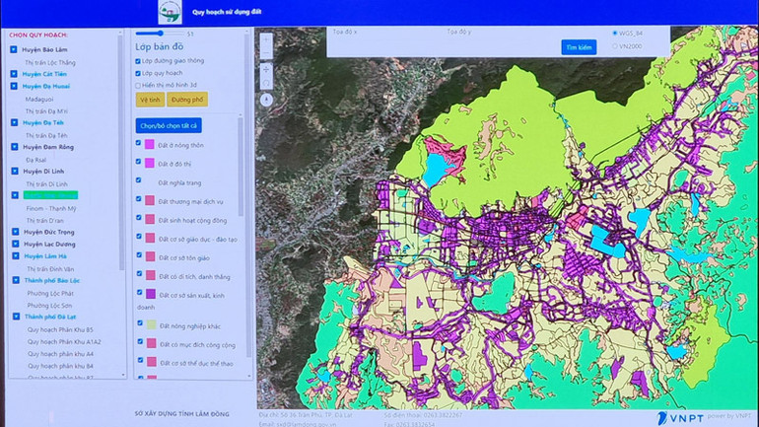Select the VN2000 coordinate system option
759x427 pixels.
(616, 45)
